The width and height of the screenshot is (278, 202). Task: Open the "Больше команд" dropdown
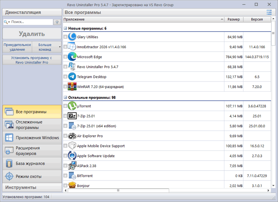[47, 47]
